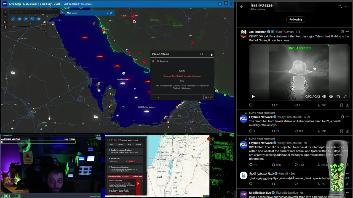This screenshot has height=198, width=353.
Task: Click the stream volume slider
Action: (95, 196)
